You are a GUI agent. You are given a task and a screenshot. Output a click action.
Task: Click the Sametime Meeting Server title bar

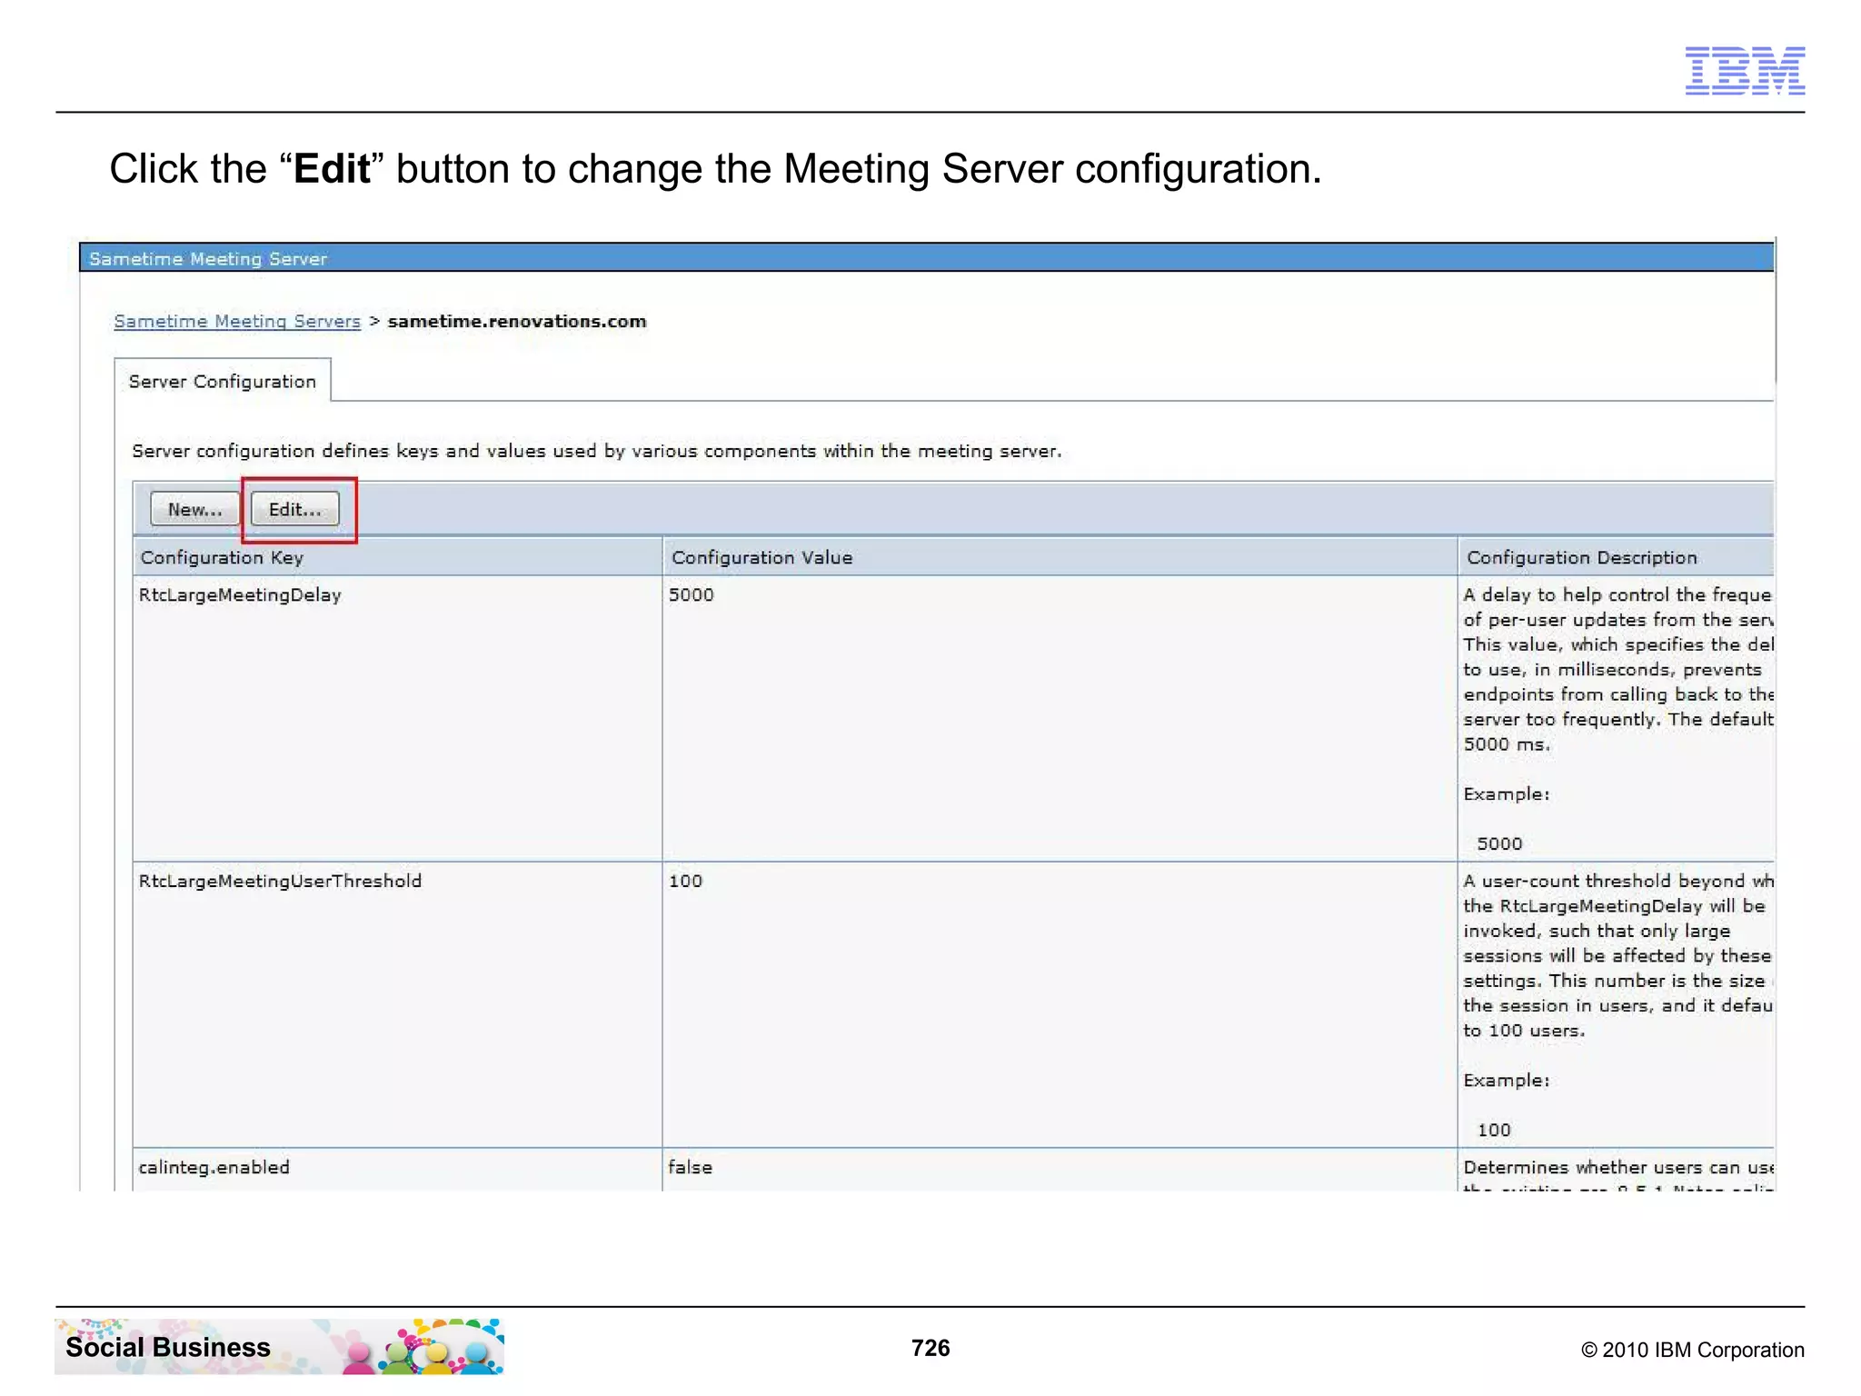927,258
